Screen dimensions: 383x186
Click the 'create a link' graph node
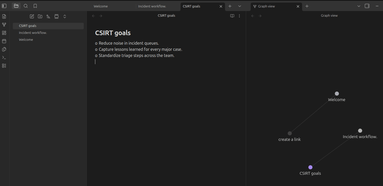290,133
